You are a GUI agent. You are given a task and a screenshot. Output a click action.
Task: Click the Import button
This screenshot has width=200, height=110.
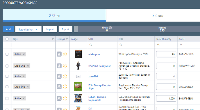point(50,29)
